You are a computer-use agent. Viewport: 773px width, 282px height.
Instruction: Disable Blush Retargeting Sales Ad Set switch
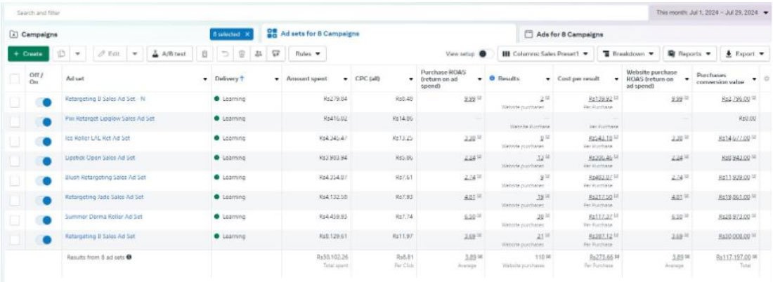[x=44, y=180]
